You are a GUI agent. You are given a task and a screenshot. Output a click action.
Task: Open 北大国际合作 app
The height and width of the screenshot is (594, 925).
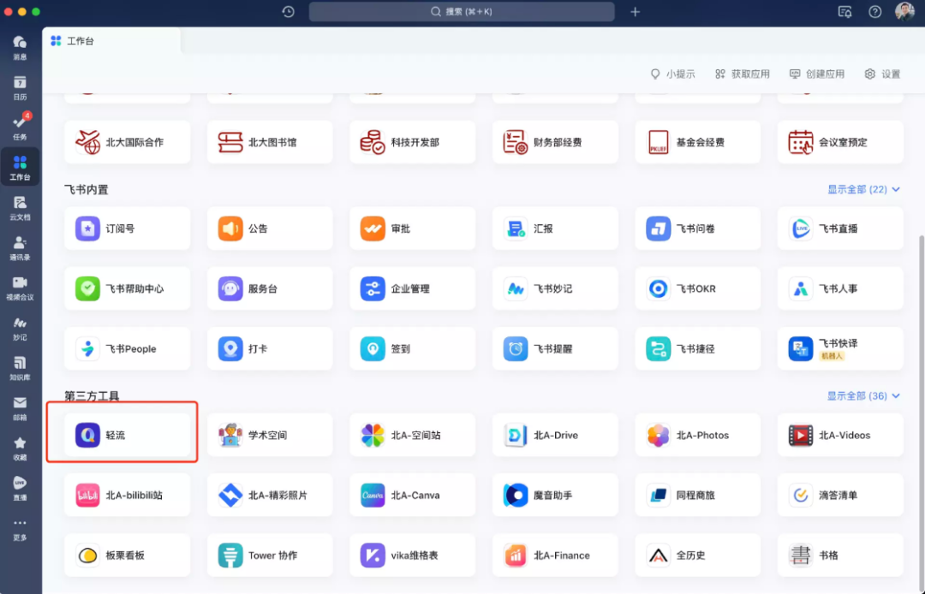pos(127,142)
